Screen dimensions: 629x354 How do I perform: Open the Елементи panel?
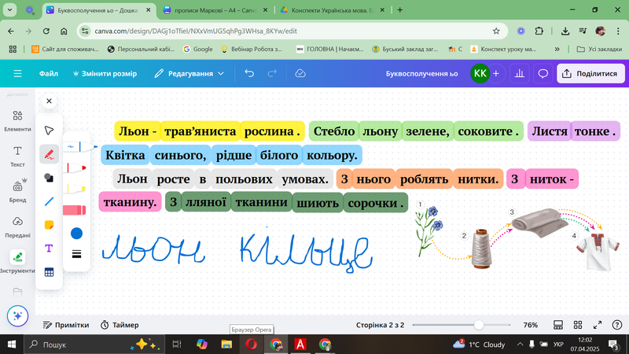[x=17, y=121]
